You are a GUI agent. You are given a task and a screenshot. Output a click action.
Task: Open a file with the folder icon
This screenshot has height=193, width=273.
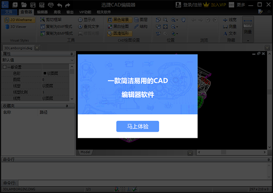point(24,5)
